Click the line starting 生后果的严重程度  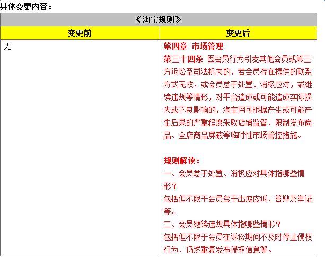coord(238,122)
